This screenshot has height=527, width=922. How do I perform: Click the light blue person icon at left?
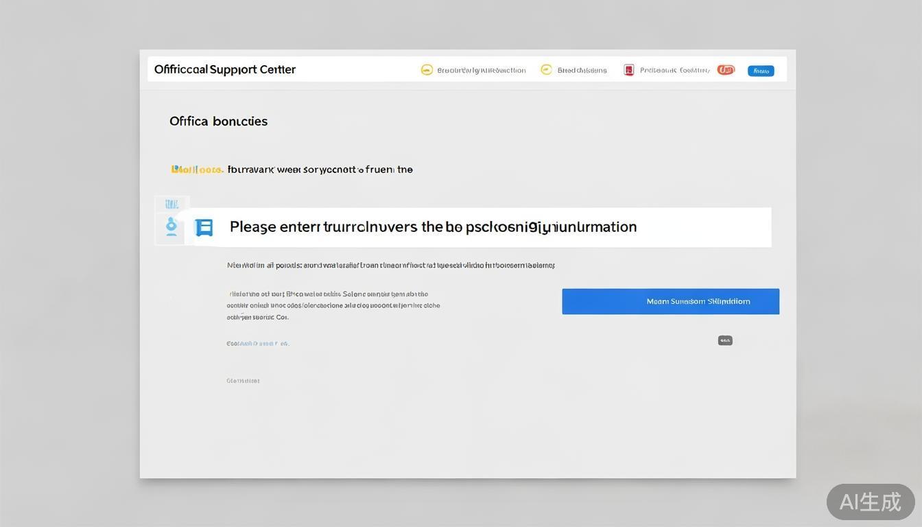pos(171,226)
